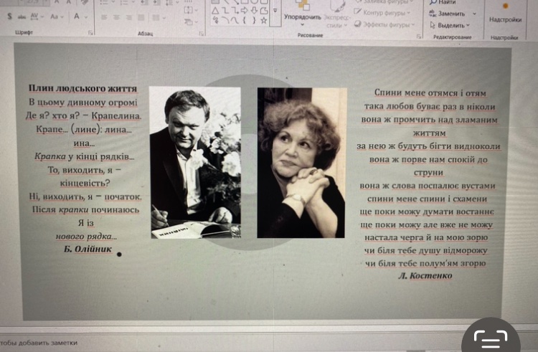The width and height of the screenshot is (538, 352).
Task: Open the Выделить select menu
Action: (x=450, y=25)
